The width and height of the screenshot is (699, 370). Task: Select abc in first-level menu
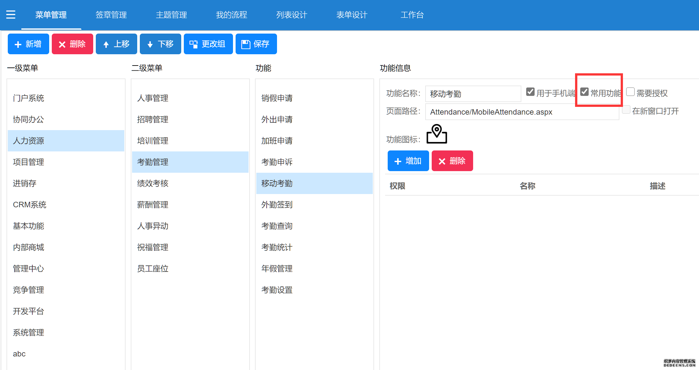[66, 354]
